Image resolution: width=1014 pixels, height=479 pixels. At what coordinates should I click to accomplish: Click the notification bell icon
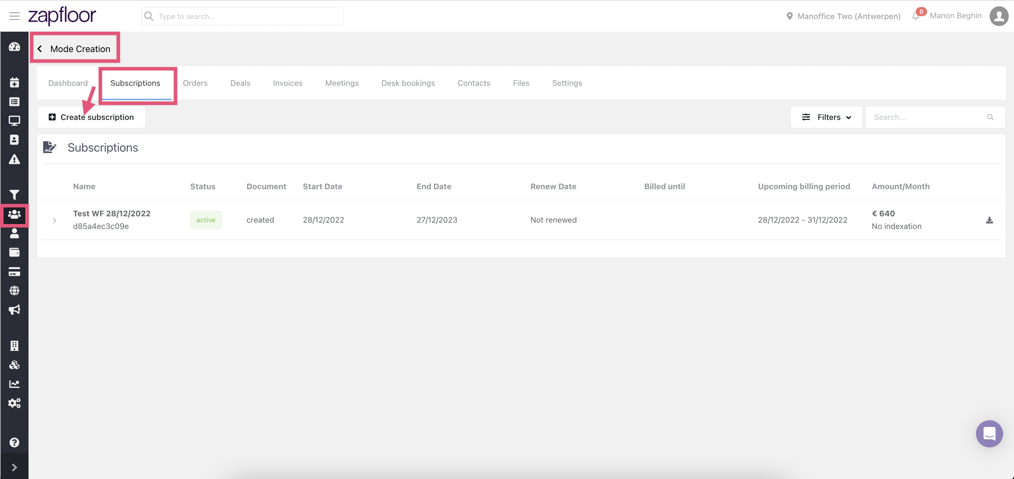coord(916,16)
